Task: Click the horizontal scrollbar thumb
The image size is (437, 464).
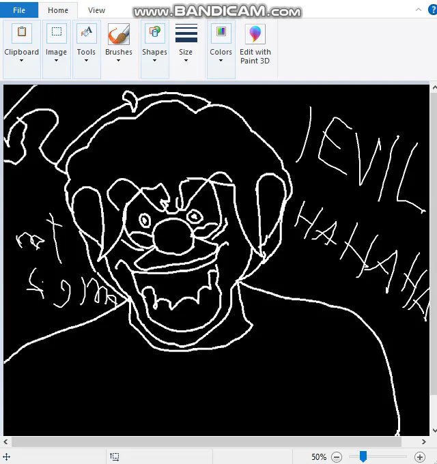Action: pos(206,441)
